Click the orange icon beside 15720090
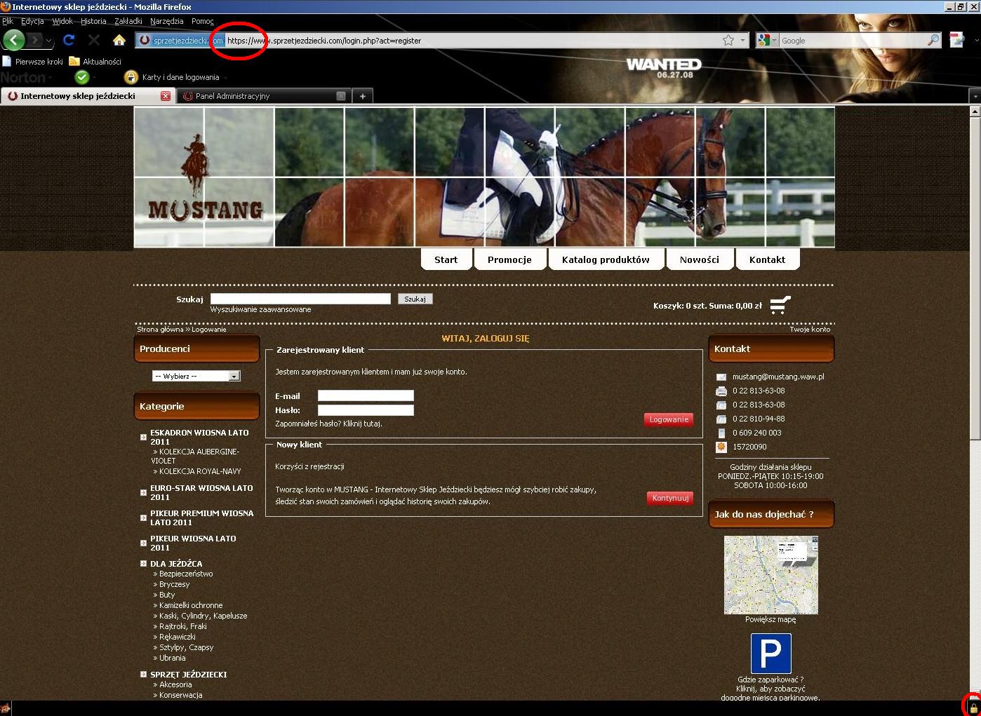 pyautogui.click(x=721, y=447)
